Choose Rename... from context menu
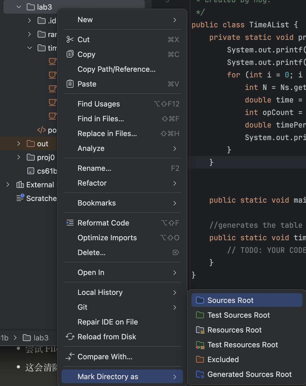The image size is (306, 386). click(94, 168)
